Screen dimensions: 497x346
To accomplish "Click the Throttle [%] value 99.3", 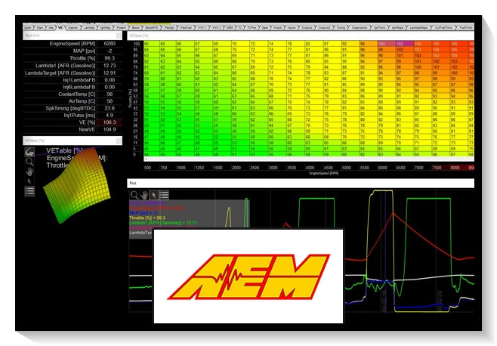I will point(110,58).
